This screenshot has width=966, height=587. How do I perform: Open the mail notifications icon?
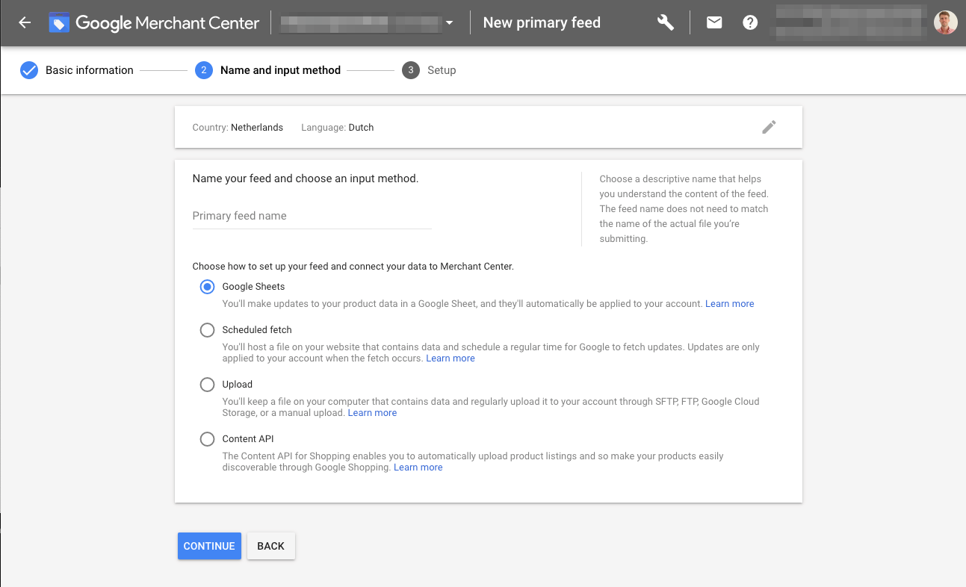[x=714, y=22]
